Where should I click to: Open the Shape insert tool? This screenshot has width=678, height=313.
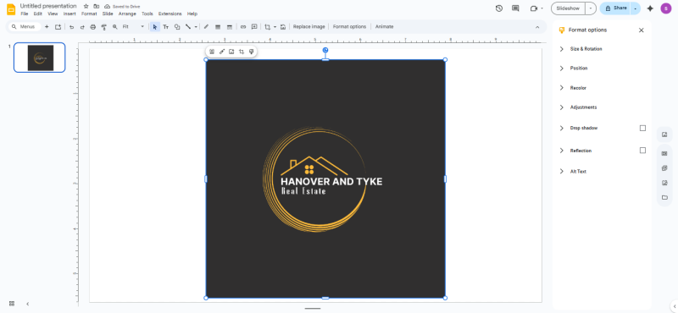tap(177, 27)
